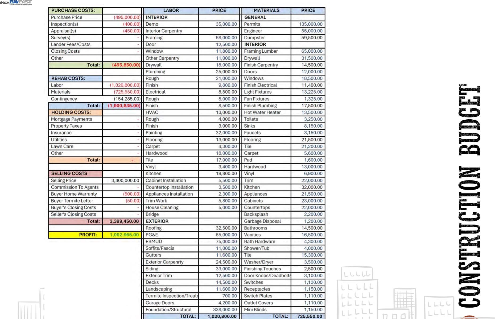Click the SELLING COSTS header cell
This screenshot has height=319, width=495.
pyautogui.click(x=76, y=174)
